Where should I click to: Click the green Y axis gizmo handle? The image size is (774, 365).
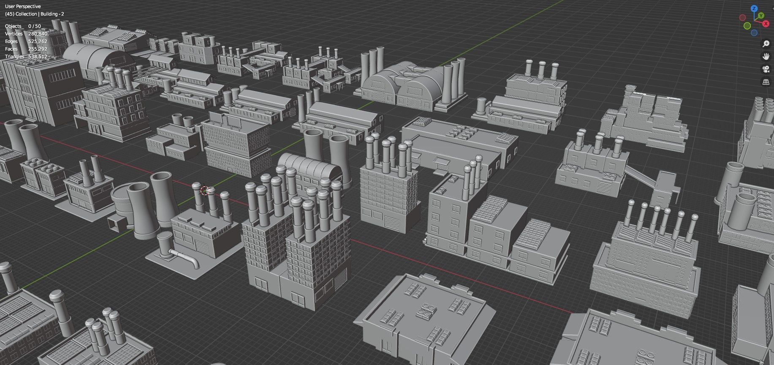coord(760,16)
